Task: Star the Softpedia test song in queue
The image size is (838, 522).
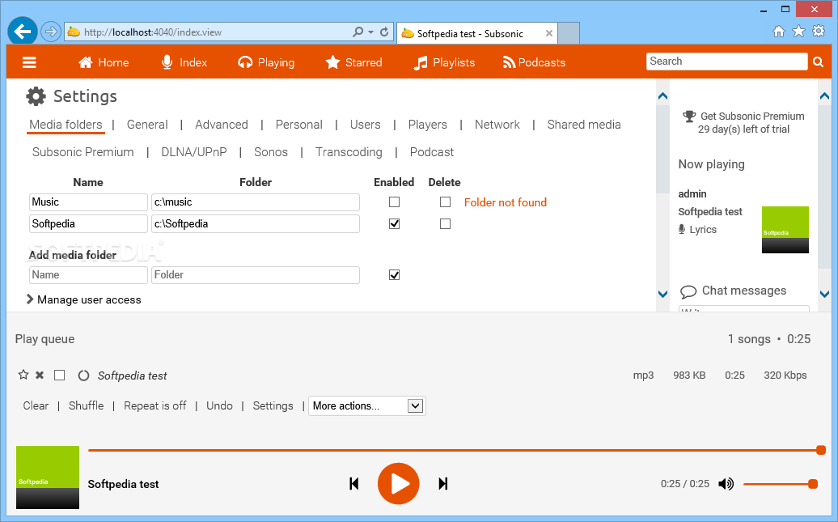Action: pos(23,375)
